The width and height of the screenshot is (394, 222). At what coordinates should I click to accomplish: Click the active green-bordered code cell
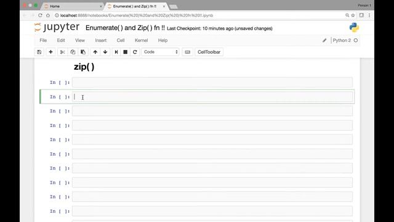click(x=212, y=97)
